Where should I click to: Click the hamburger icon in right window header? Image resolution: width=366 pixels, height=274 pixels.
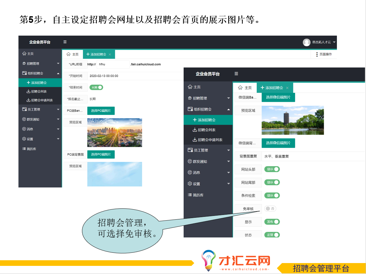pyautogui.click(x=236, y=74)
